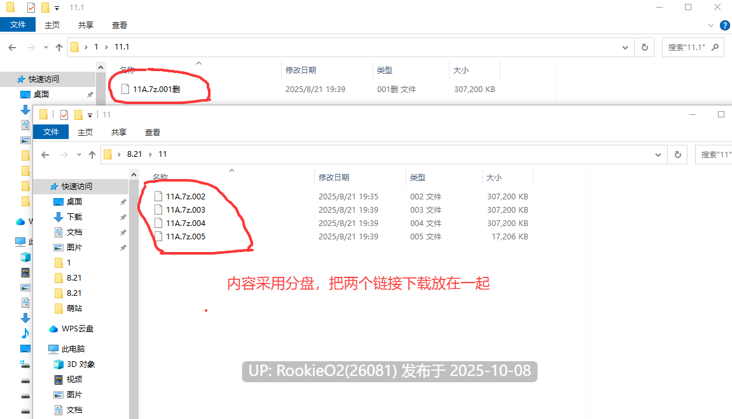This screenshot has width=732, height=419.
Task: Open folder 1 in the 11 window sidebar
Action: tap(69, 263)
